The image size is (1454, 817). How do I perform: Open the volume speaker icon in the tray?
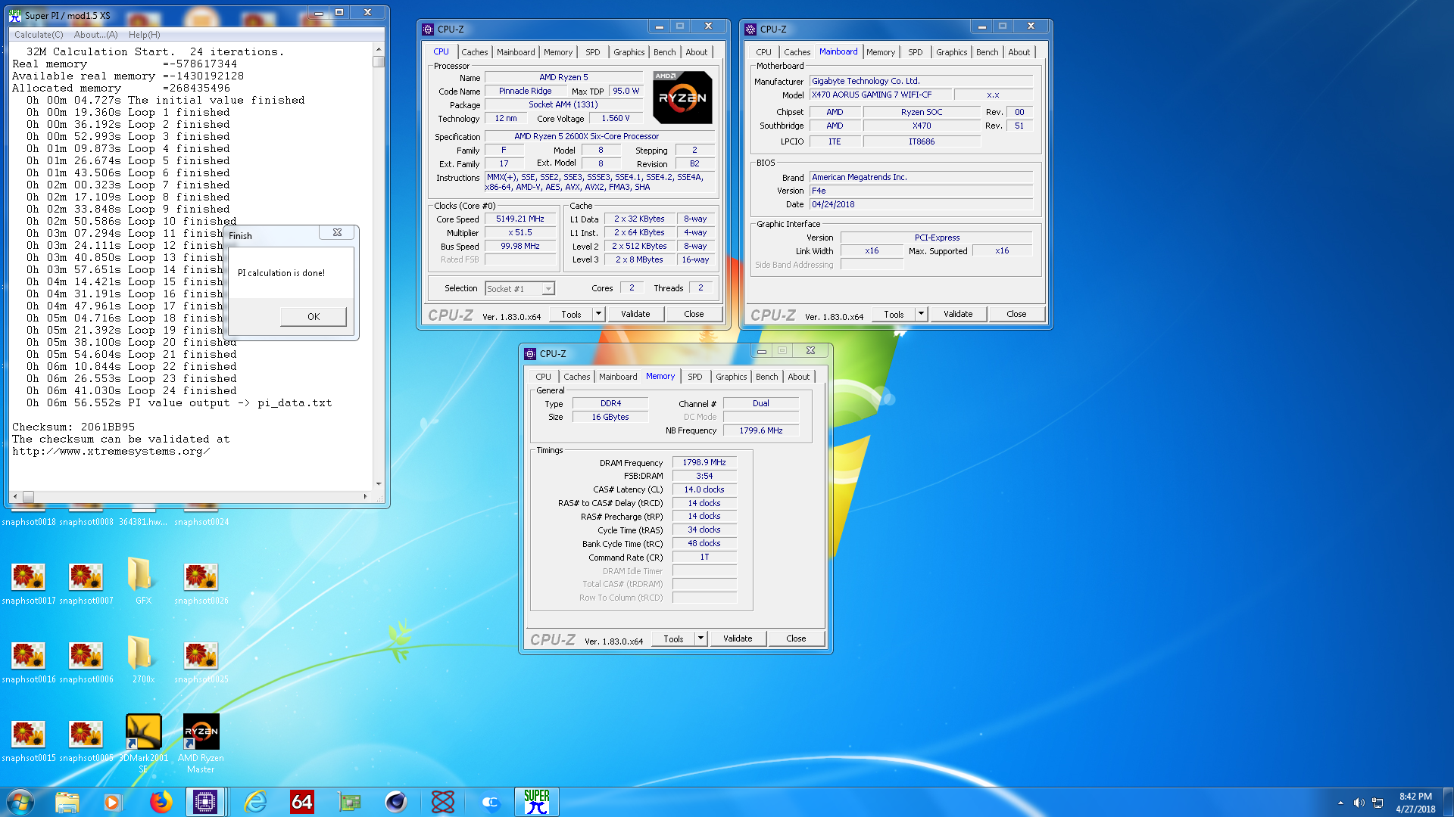coord(1359,803)
